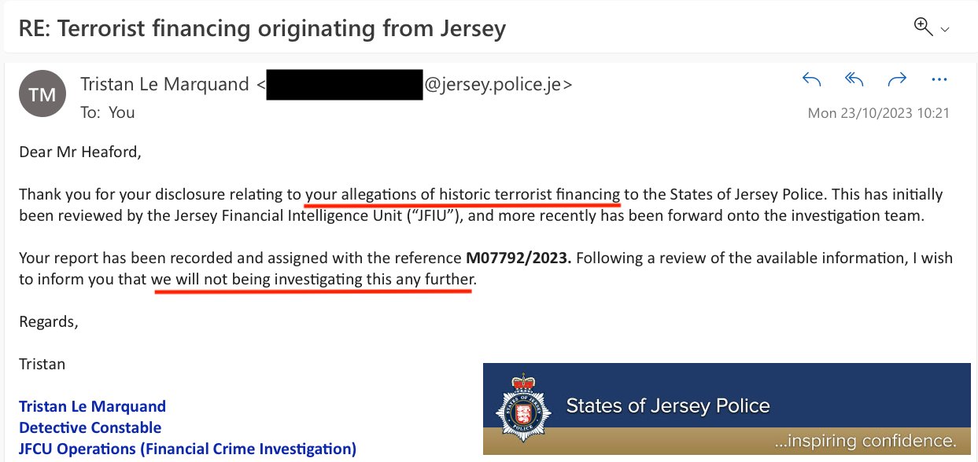Click the reference number M07792/2023
The height and width of the screenshot is (462, 978).
click(x=519, y=257)
